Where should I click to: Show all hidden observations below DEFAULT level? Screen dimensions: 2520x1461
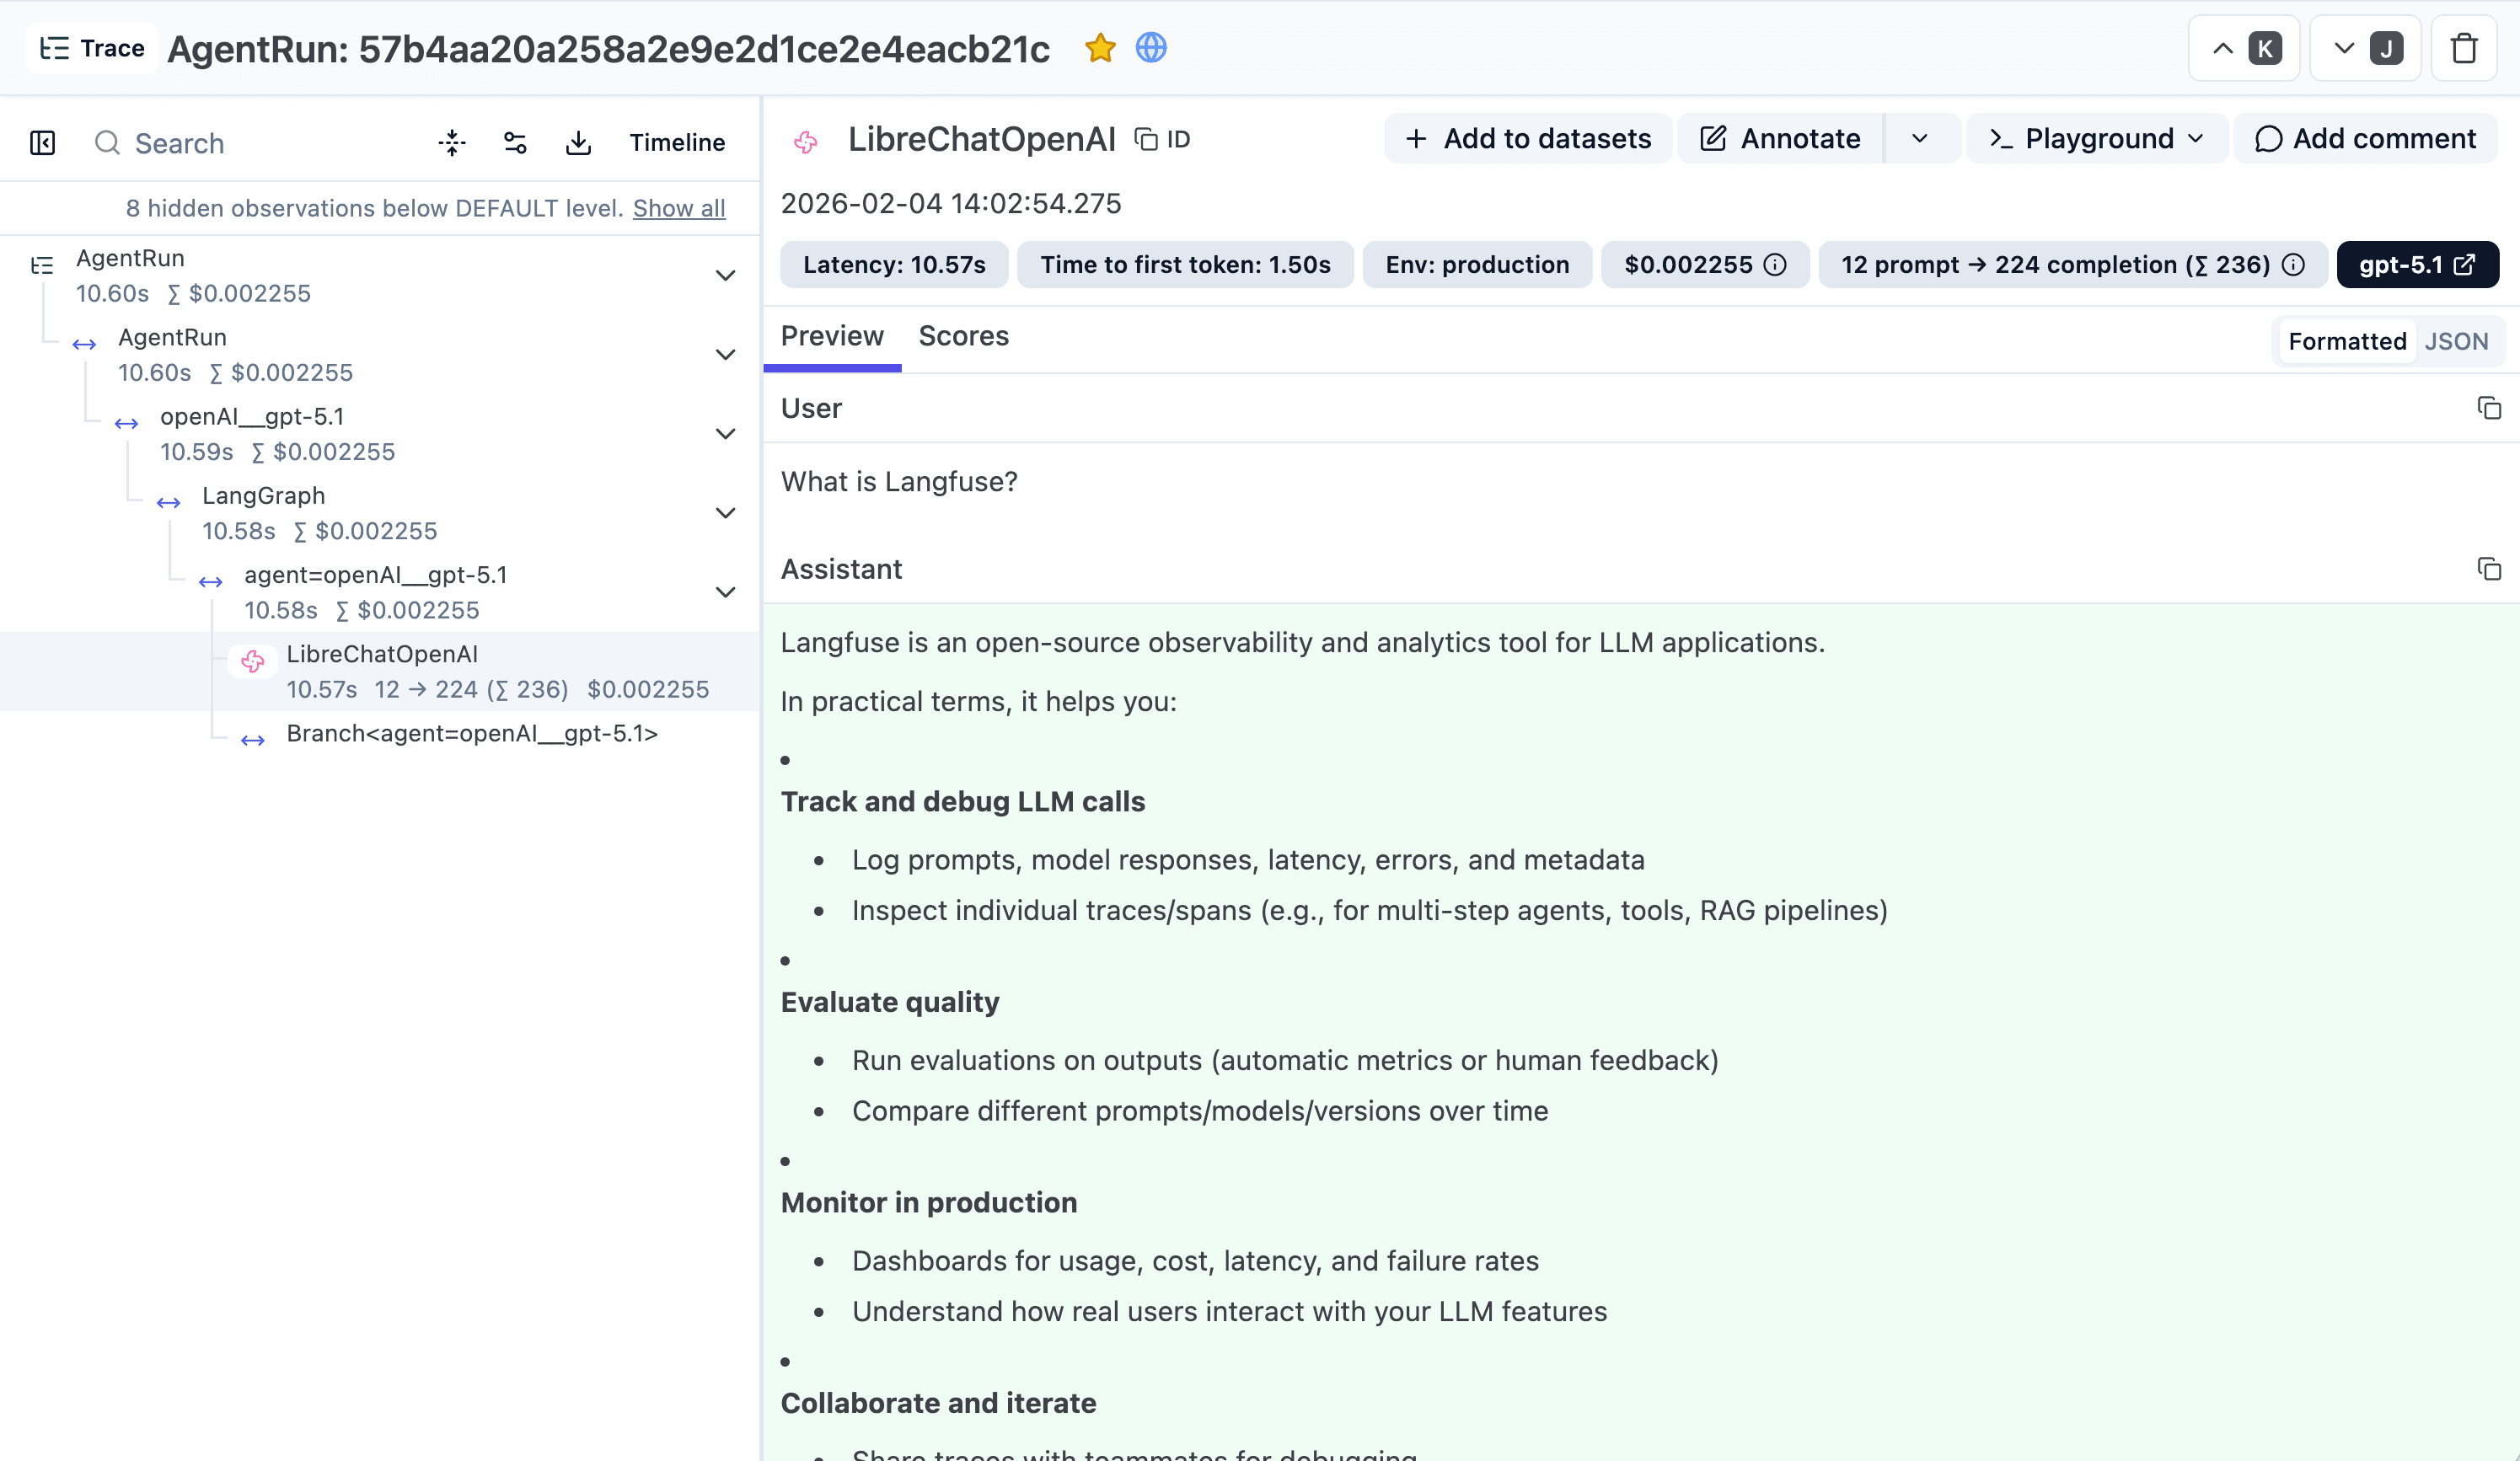pos(679,208)
